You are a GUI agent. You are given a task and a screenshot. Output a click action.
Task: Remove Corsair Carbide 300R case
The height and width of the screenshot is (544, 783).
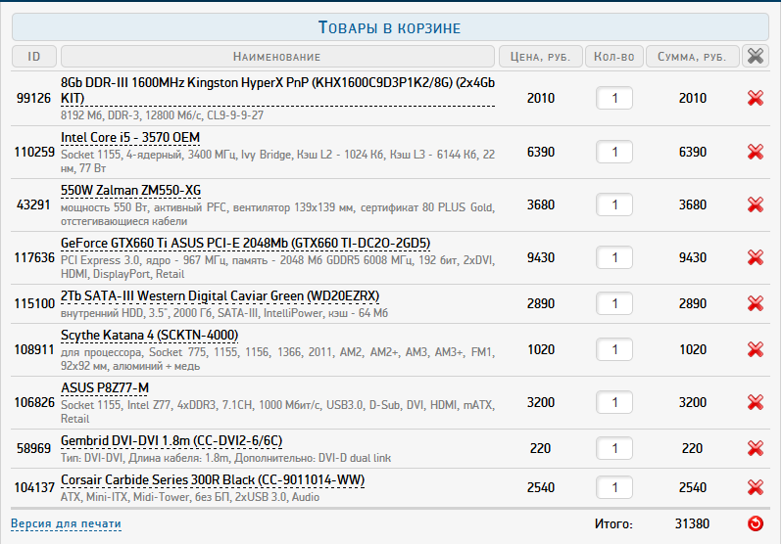tap(755, 487)
